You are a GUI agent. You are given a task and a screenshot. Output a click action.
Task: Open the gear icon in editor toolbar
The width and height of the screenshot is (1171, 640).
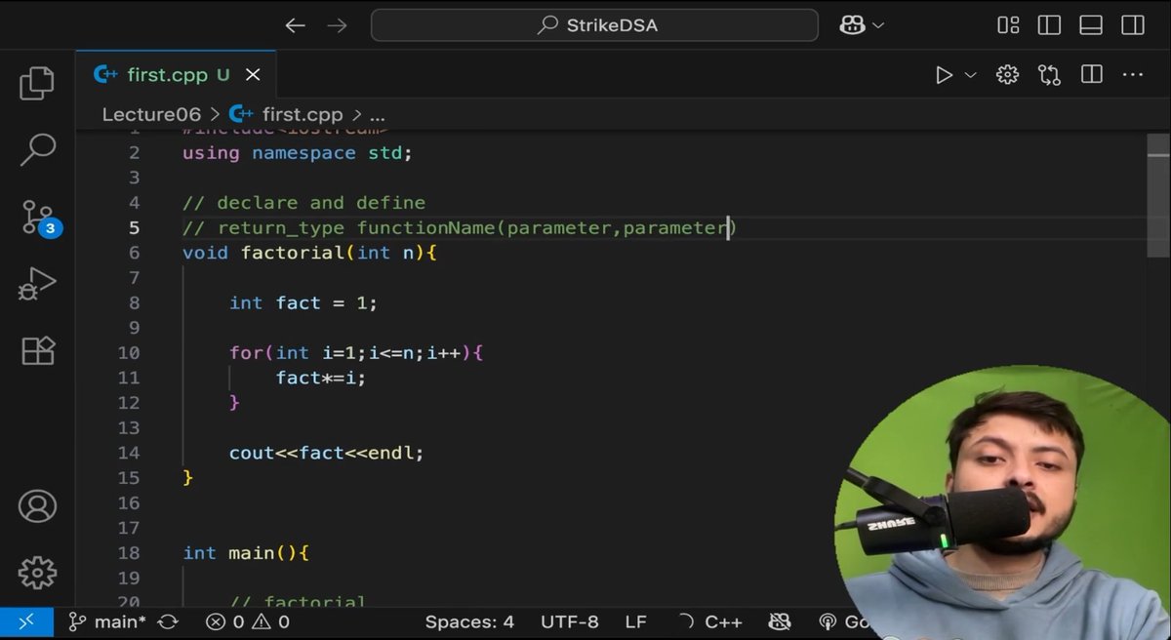tap(1007, 75)
